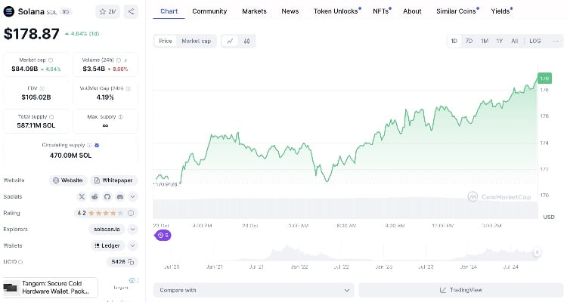567x302 pixels.
Task: Click the verified circulating supply badge
Action: (97, 145)
